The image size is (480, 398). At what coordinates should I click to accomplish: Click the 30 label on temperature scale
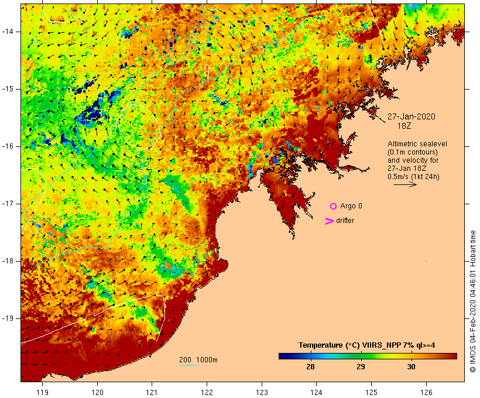[411, 366]
